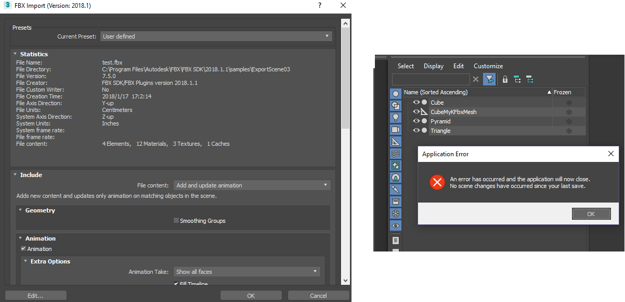Screen dimensions: 625x302
Task: Collapse the Include section
Action: tap(15, 175)
